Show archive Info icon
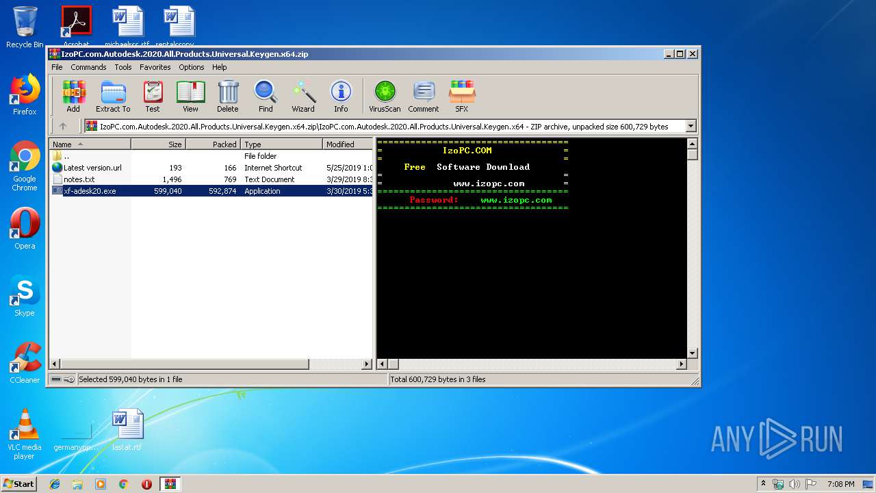Screen dimensions: 876x493 (x=341, y=96)
